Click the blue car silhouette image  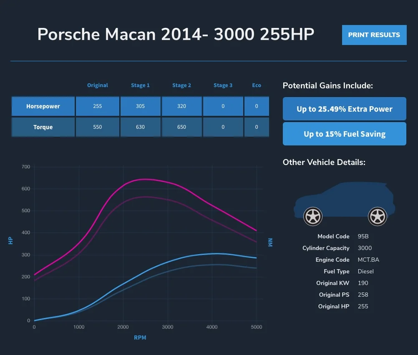345,204
